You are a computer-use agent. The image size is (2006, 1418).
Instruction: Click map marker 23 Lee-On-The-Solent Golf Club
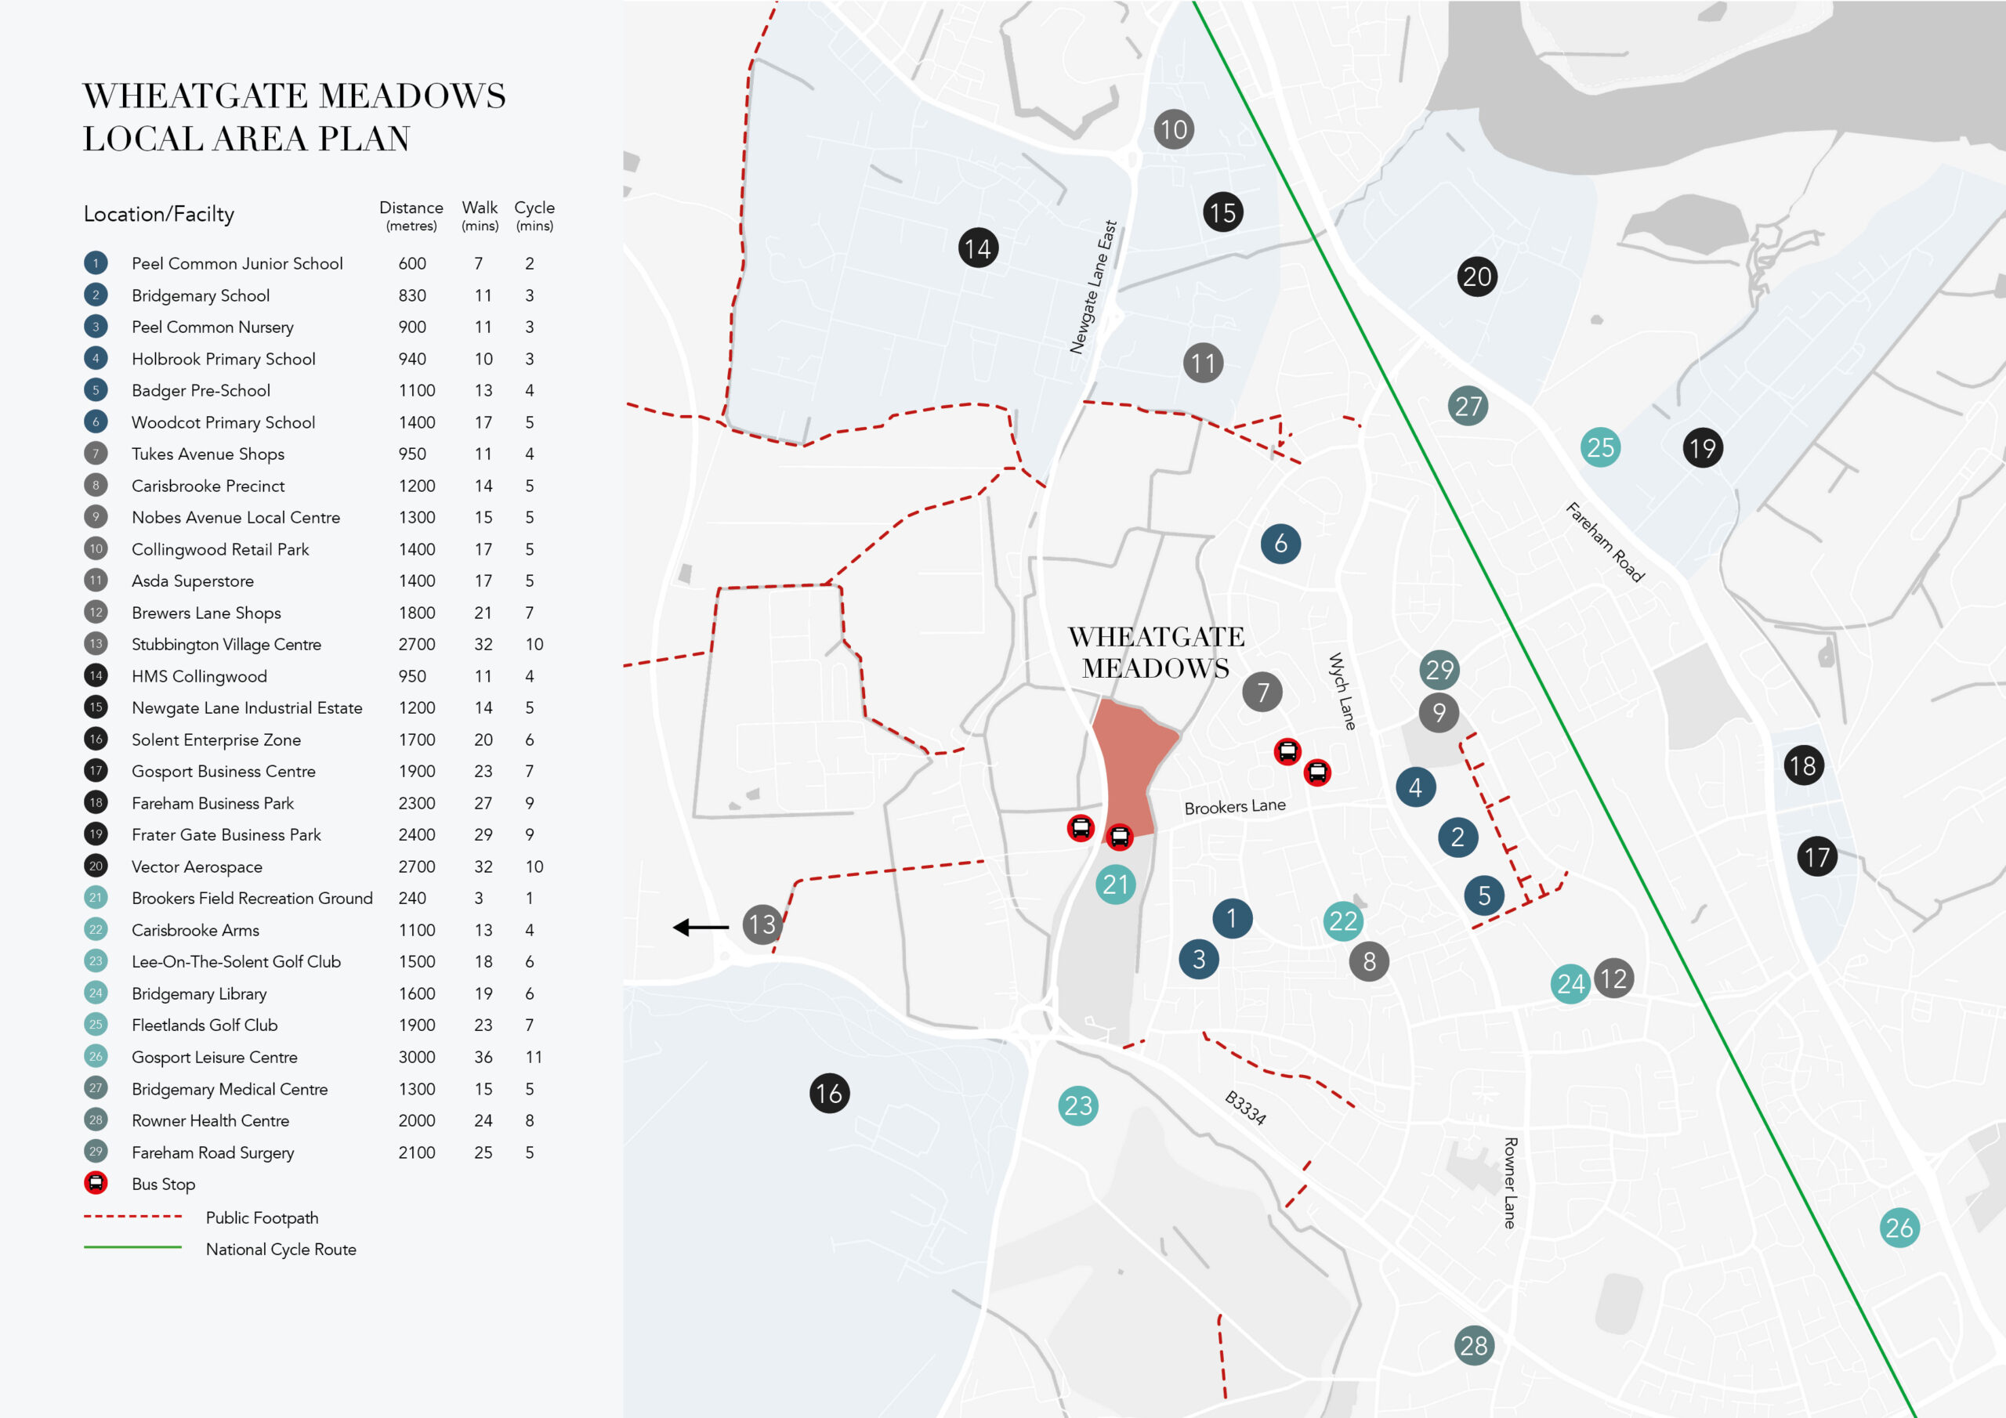1078,1106
